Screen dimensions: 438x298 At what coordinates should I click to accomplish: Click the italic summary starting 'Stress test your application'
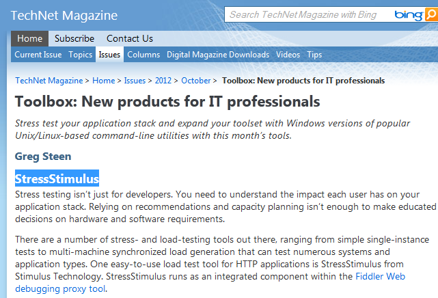[213, 129]
